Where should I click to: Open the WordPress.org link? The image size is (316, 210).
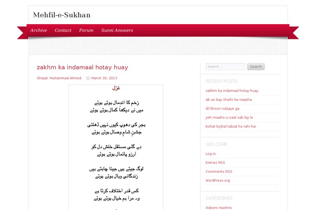(x=218, y=181)
